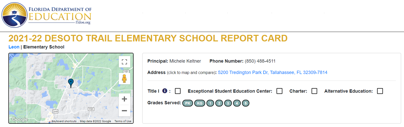Select the Street View pegman icon
The image size is (404, 127).
[x=124, y=79]
